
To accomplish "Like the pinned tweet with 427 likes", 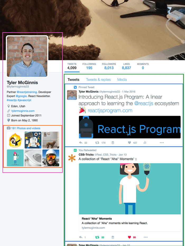I will (129, 143).
